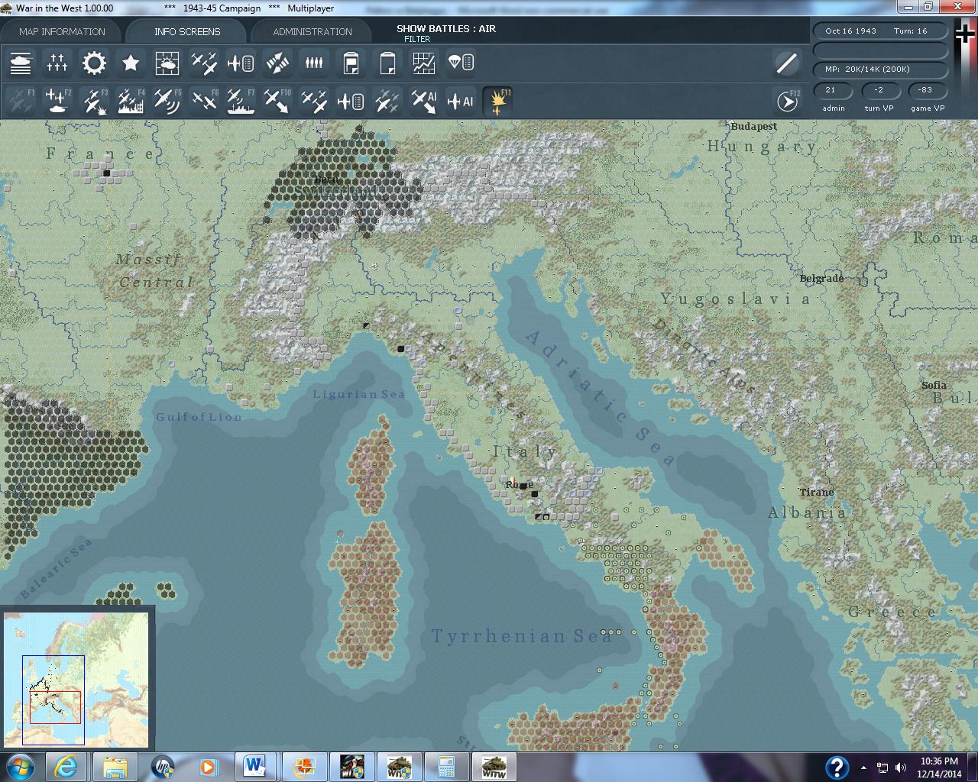
Task: Click the MP 20K/14K value box
Action: click(x=881, y=69)
